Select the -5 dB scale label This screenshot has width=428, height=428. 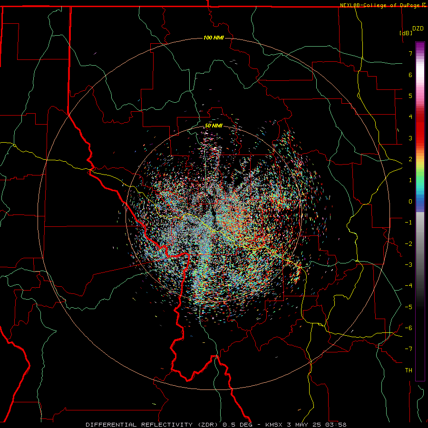pyautogui.click(x=409, y=307)
